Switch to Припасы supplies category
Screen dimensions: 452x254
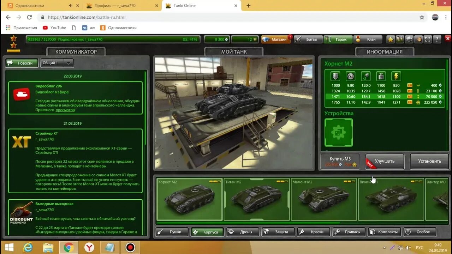349,232
